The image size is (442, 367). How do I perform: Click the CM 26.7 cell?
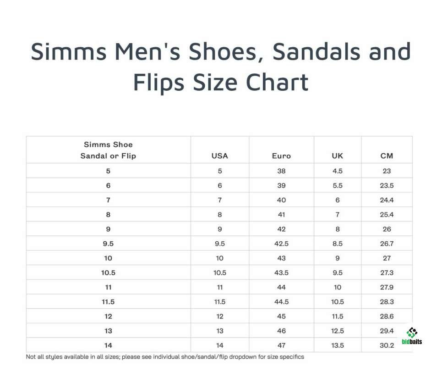[x=387, y=244]
